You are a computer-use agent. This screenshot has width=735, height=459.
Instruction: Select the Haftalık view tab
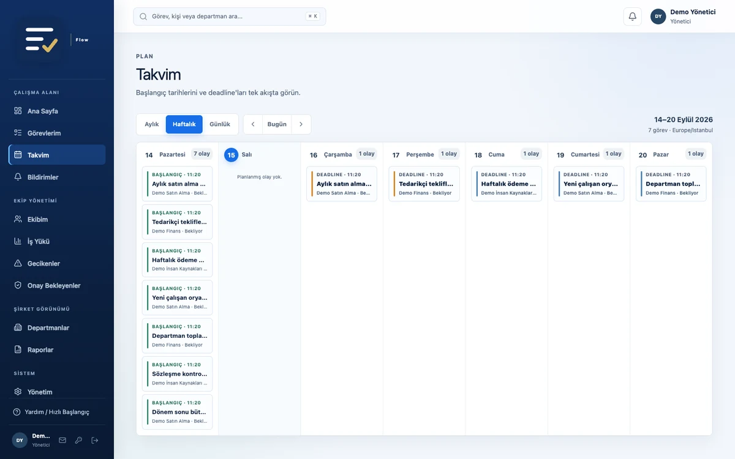pos(184,124)
